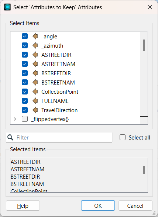Select the ASTREETDIR attribute arrow icon
Image resolution: width=158 pixels, height=217 pixels.
pos(35,55)
